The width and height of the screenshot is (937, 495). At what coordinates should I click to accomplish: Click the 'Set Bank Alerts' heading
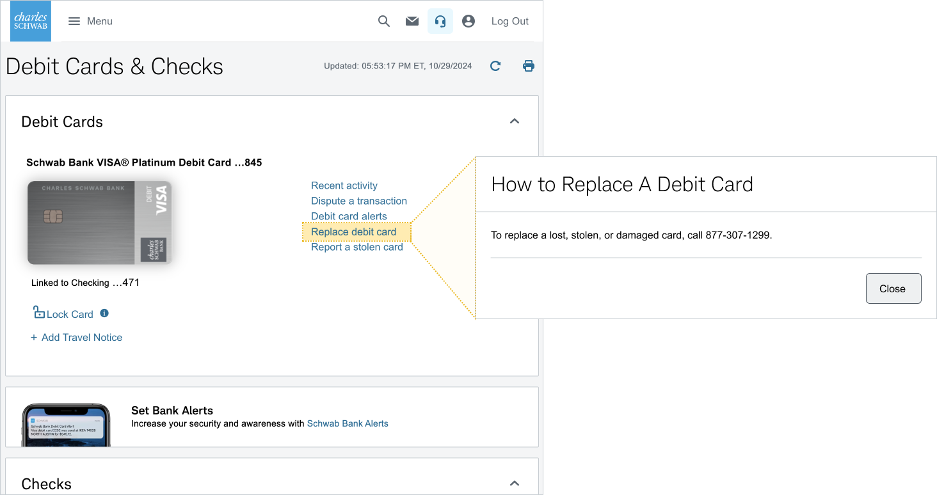[x=172, y=411]
